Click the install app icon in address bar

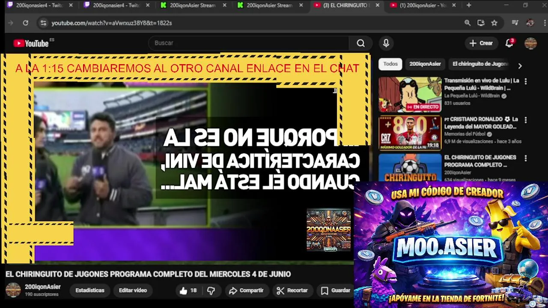[x=481, y=23]
